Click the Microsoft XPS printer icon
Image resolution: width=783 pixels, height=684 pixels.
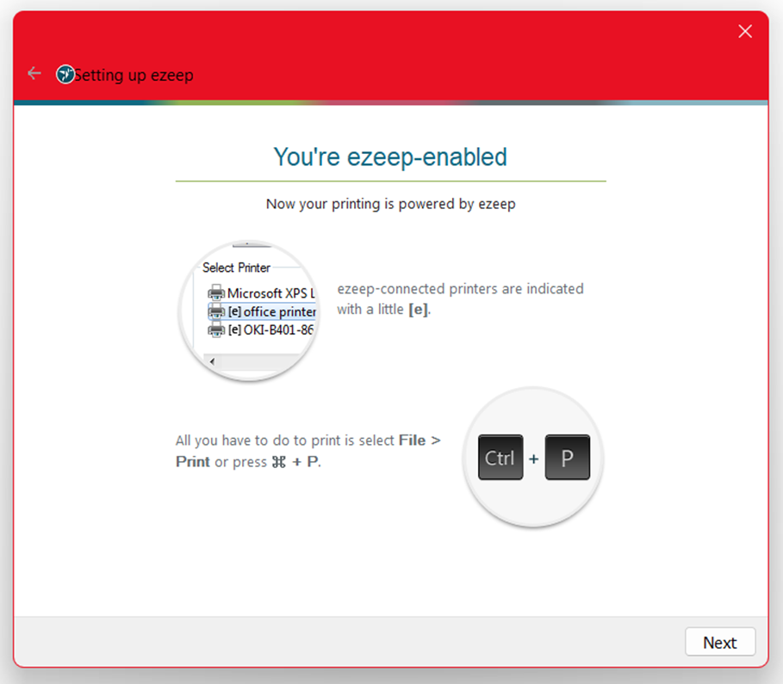(216, 293)
